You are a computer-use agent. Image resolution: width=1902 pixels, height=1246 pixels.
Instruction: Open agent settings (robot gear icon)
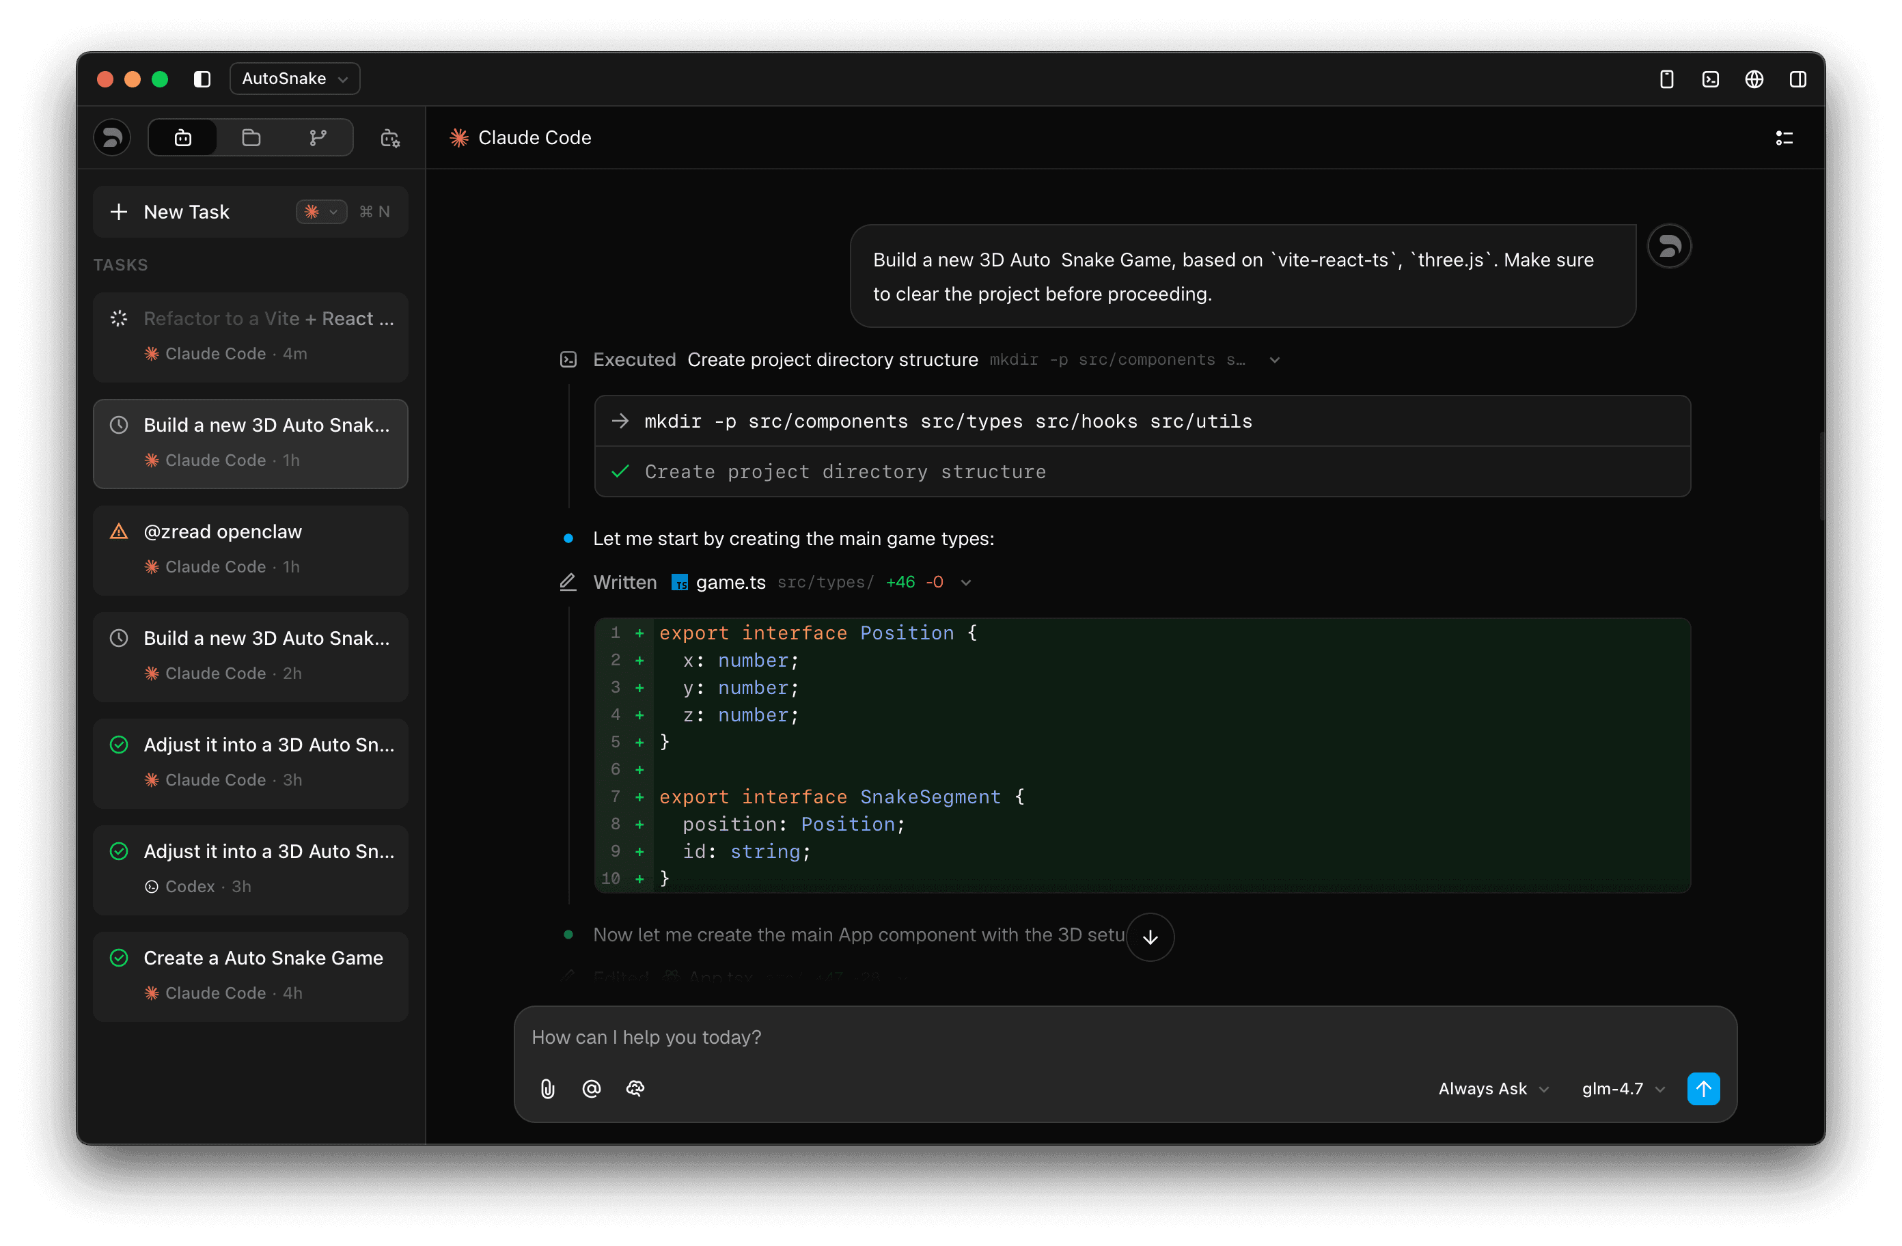pyautogui.click(x=389, y=137)
